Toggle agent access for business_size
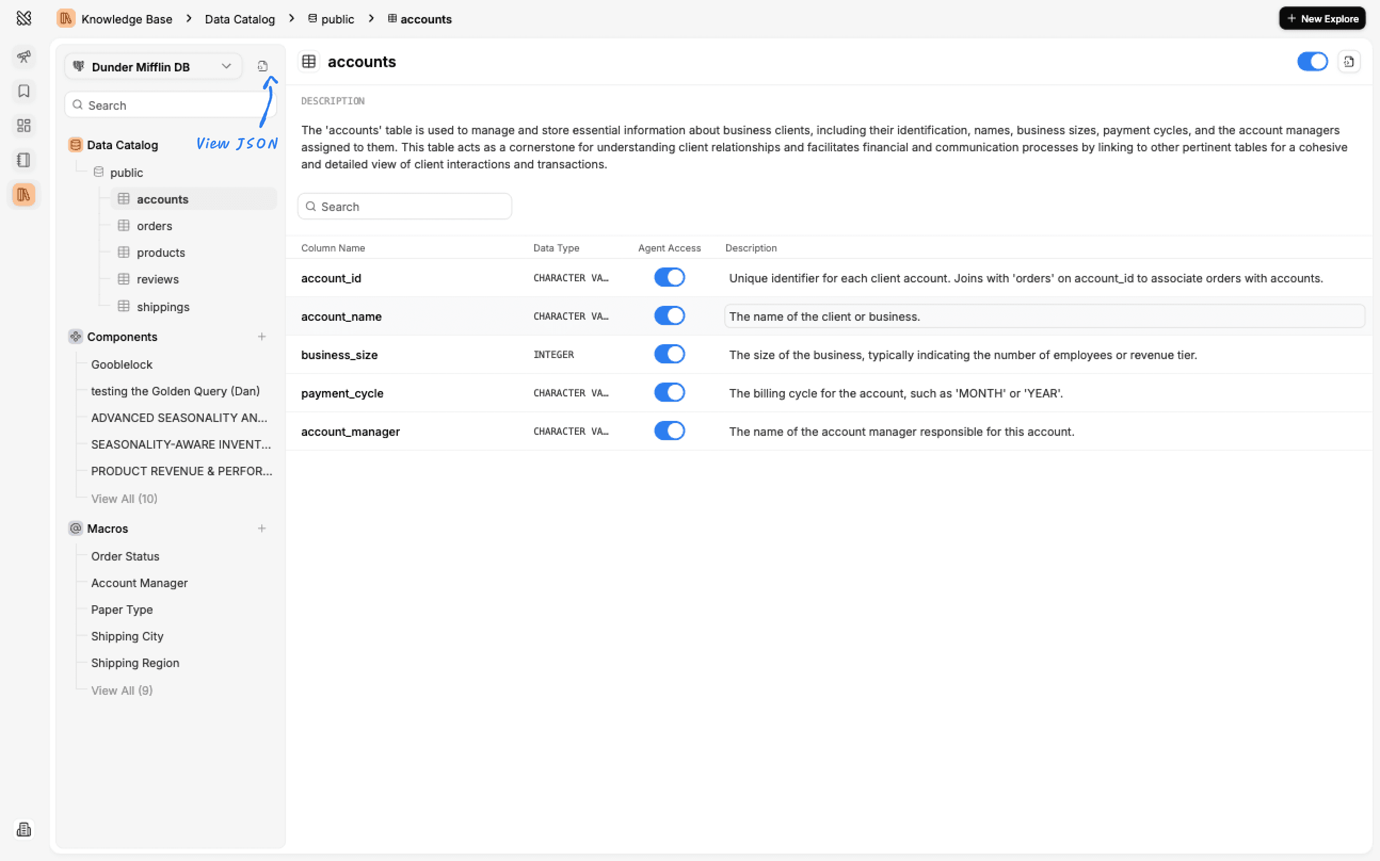The height and width of the screenshot is (861, 1380). coord(669,354)
